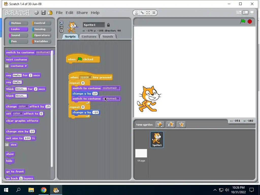Switch to small stage view

[x=239, y=13]
